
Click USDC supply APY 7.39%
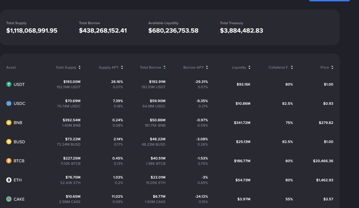click(118, 101)
